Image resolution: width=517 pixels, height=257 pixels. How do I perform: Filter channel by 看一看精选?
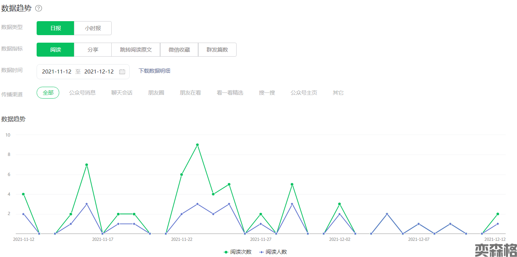point(230,93)
